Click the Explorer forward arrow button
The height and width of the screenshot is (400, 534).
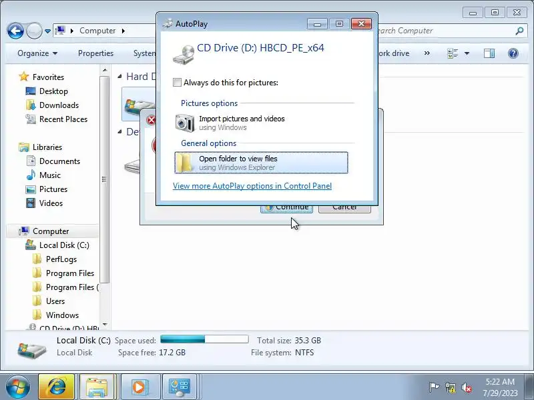(35, 31)
